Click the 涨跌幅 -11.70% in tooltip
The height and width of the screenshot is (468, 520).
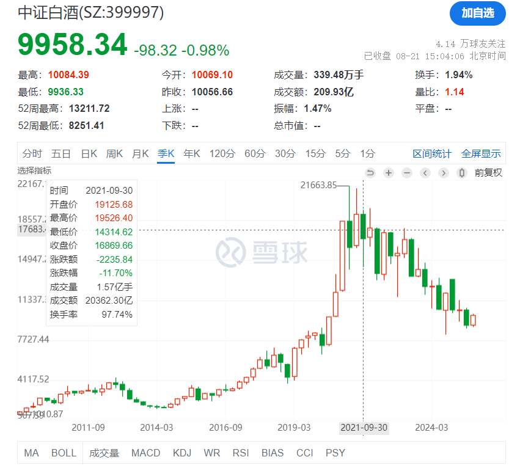[115, 273]
